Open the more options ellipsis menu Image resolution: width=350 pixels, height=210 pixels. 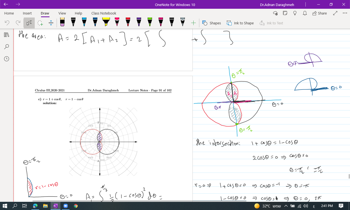click(345, 13)
